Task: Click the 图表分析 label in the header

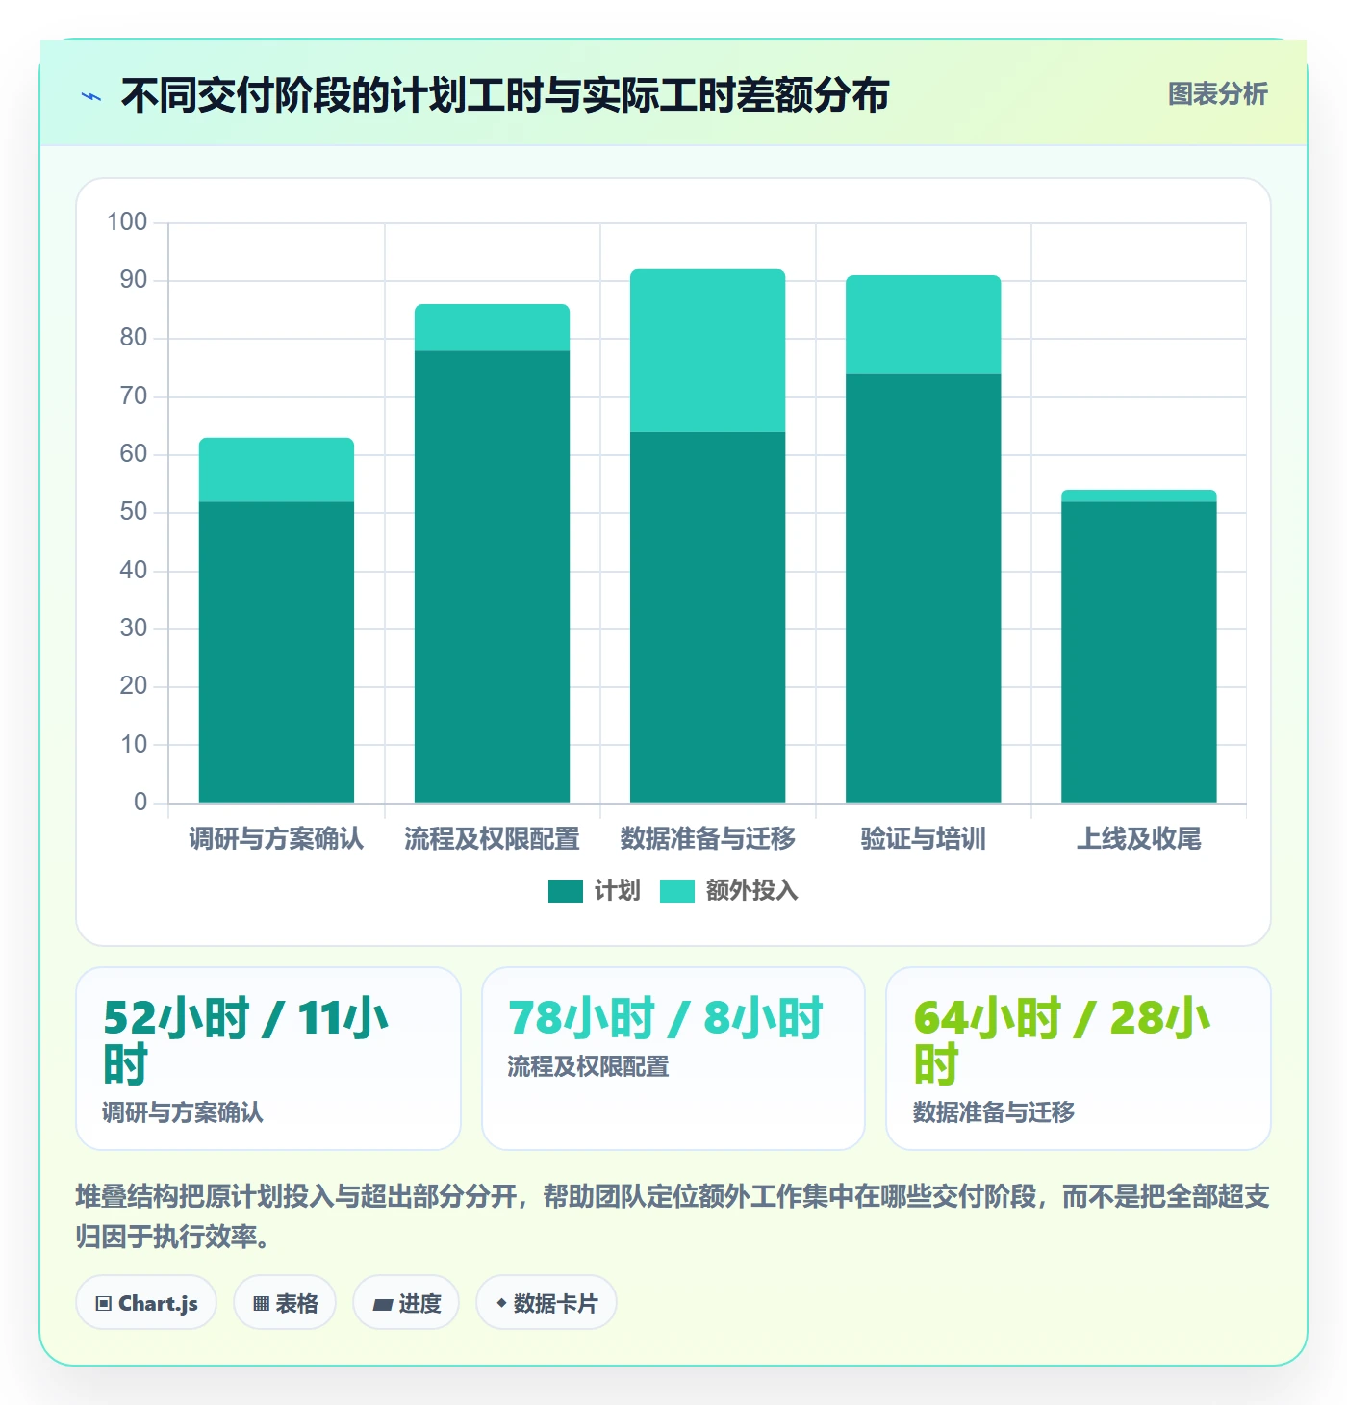Action: tap(1217, 94)
